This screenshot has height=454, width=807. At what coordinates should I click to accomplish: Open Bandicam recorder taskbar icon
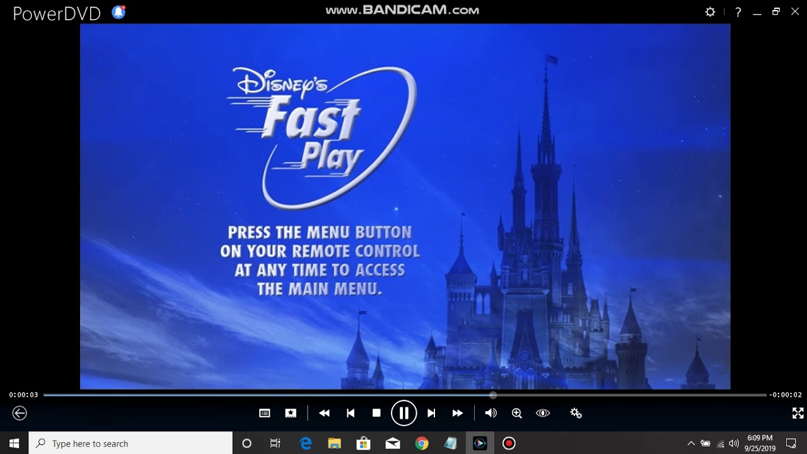509,443
